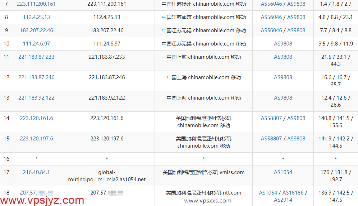Follow AS9808 link in hop 9 row
The image size is (358, 206).
(x=296, y=30)
